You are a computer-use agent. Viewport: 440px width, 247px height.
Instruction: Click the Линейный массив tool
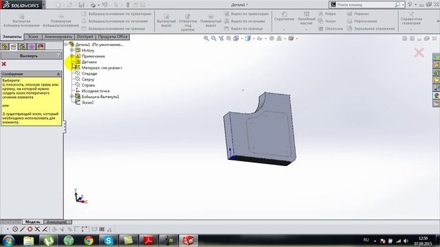click(x=306, y=19)
